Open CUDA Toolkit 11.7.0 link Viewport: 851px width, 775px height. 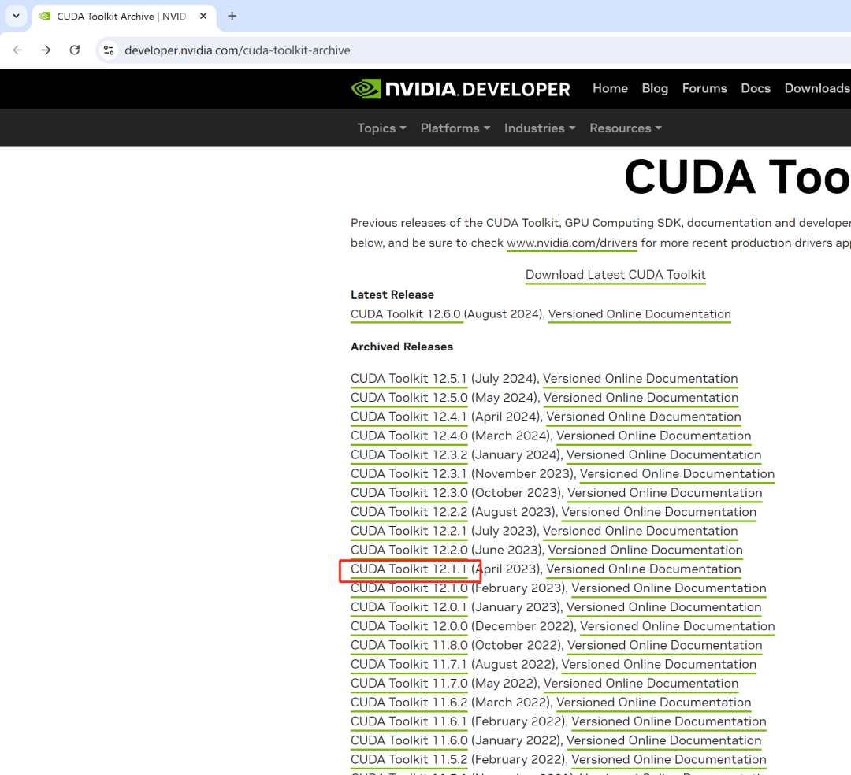[x=409, y=684]
